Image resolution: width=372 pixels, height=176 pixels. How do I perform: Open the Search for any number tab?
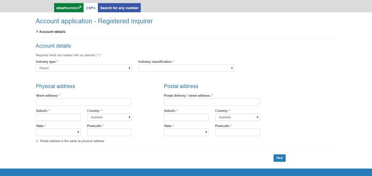tap(119, 7)
